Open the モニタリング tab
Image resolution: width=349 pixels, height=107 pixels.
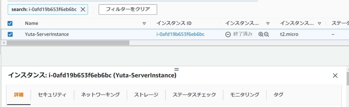[245, 95]
